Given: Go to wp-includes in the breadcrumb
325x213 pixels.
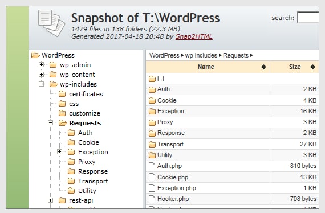Looking at the screenshot, I should coord(201,55).
